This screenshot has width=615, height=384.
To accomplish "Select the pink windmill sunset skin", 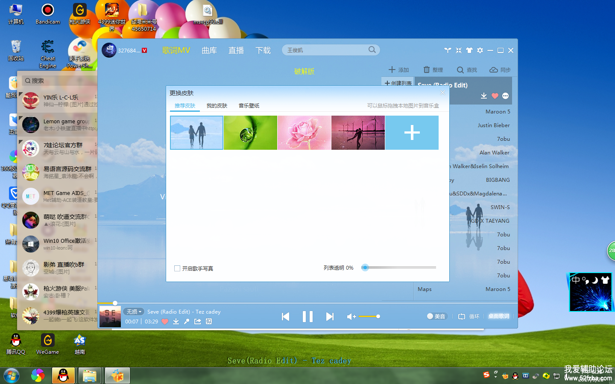I will 358,133.
